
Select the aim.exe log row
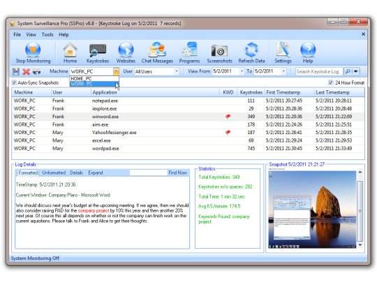coord(188,124)
